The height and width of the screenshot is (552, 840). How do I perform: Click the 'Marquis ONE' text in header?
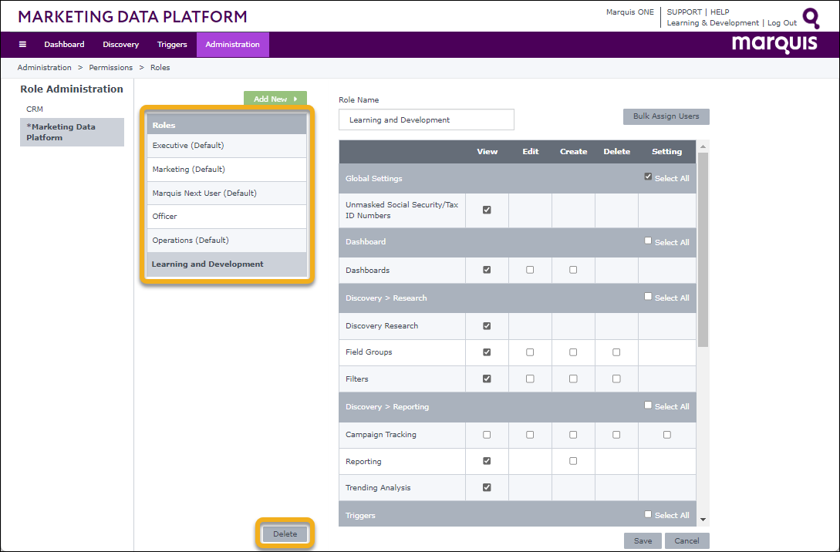coord(630,12)
